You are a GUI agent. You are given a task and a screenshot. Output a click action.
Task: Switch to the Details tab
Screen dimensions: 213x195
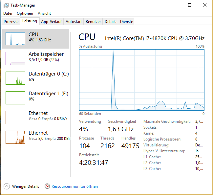coord(111,22)
